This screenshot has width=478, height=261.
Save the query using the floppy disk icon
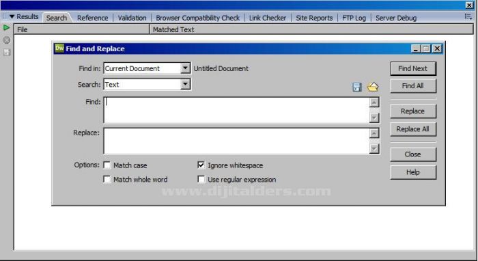357,87
